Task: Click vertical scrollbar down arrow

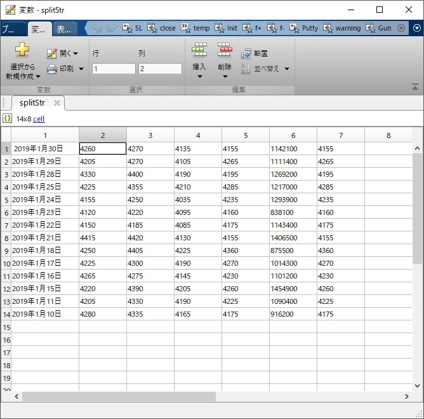Action: pos(417,386)
